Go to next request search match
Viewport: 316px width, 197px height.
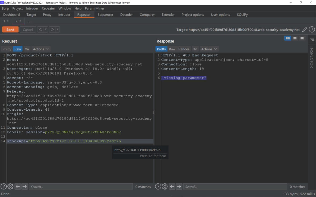click(x=24, y=186)
